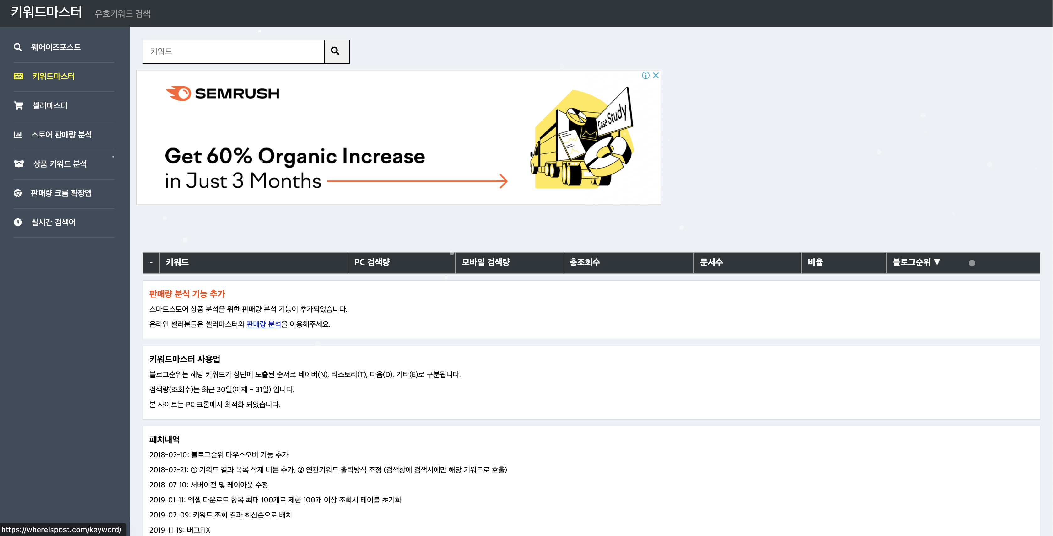This screenshot has height=536, width=1053.
Task: Close the Semrush advertisement
Action: click(656, 75)
